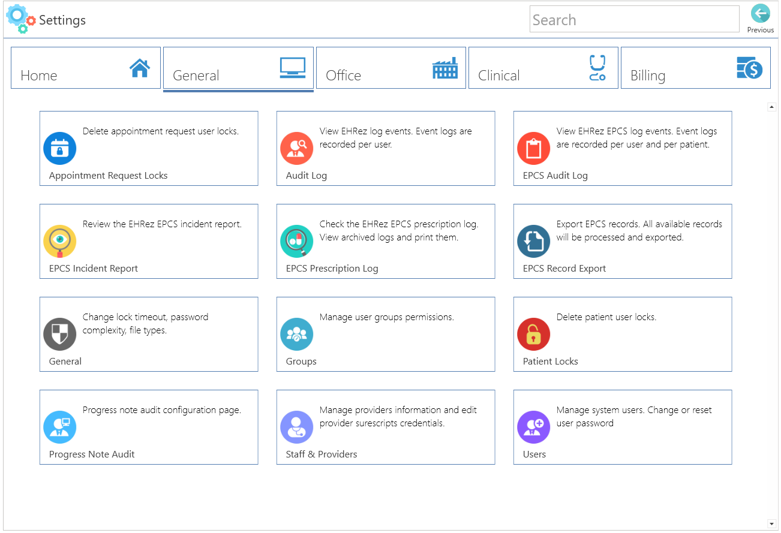Click the scrollbar up arrow
Image resolution: width=781 pixels, height=533 pixels.
click(772, 107)
